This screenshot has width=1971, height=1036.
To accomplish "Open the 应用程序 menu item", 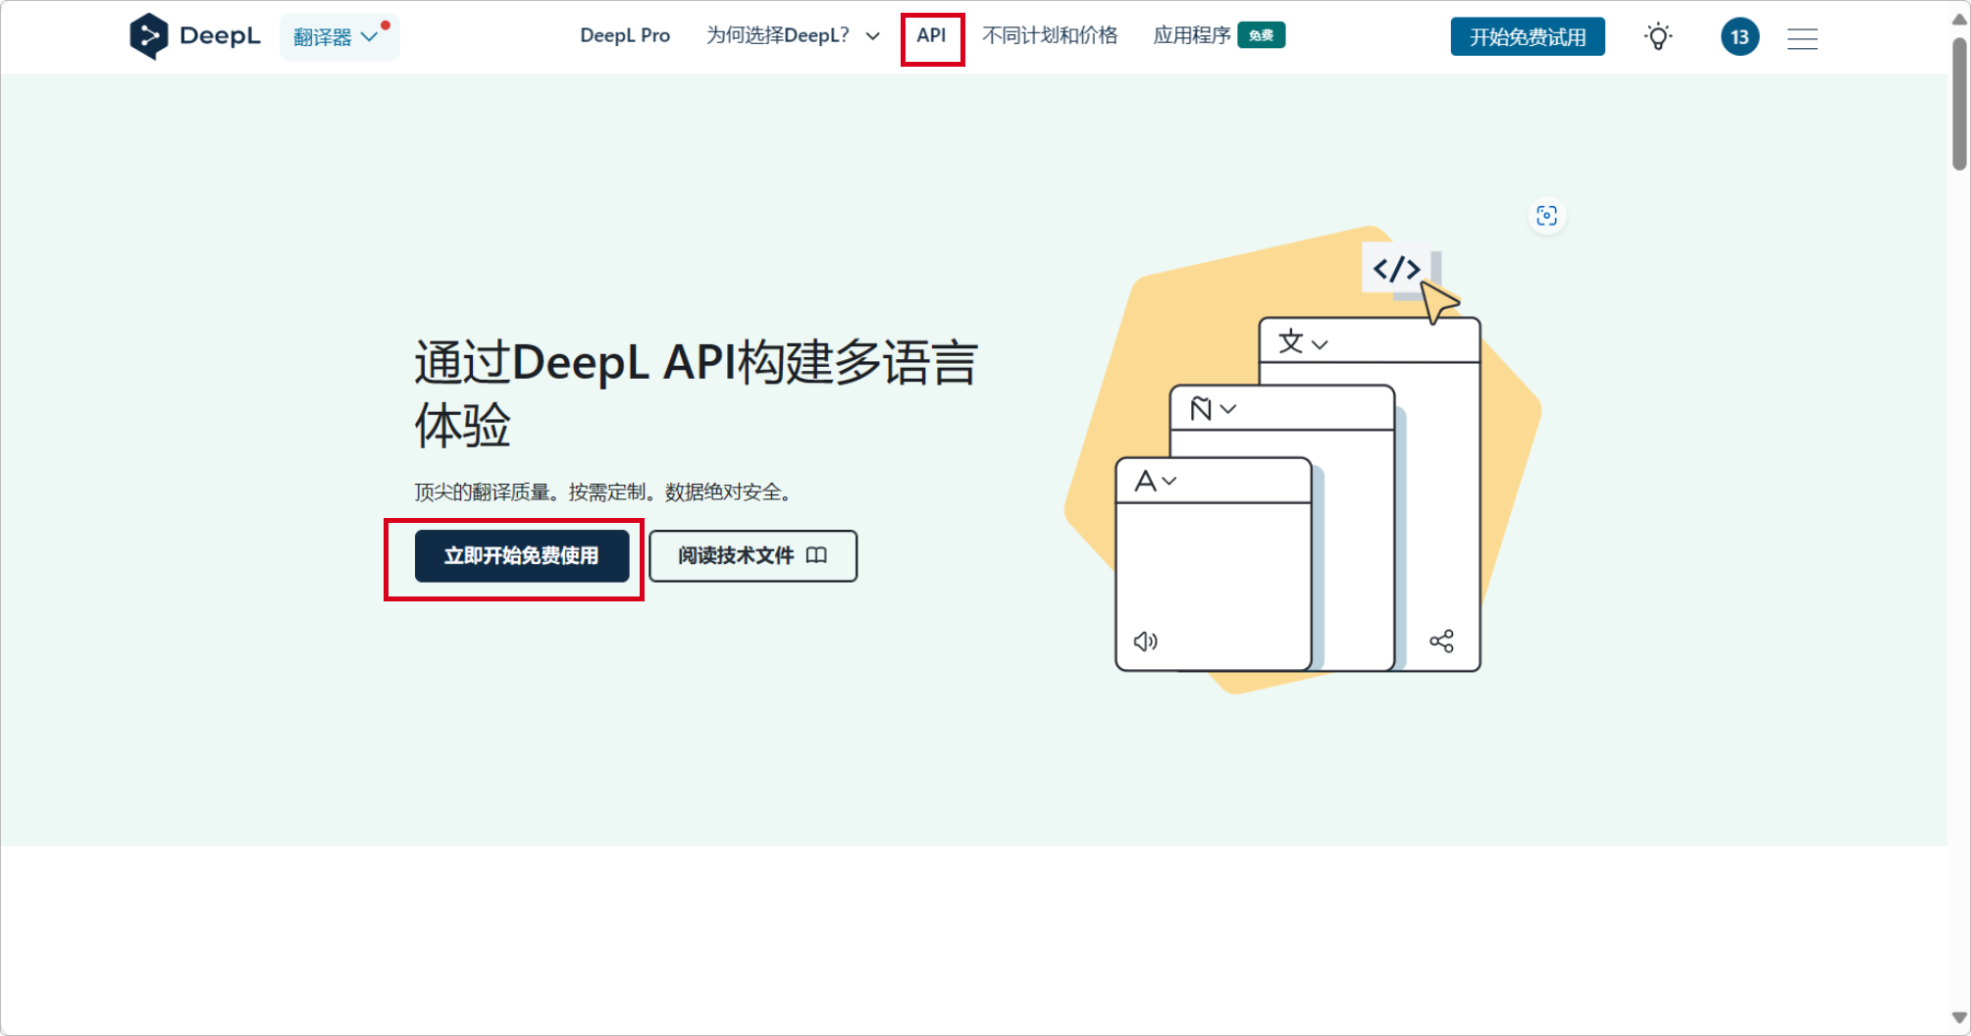I will (1191, 35).
